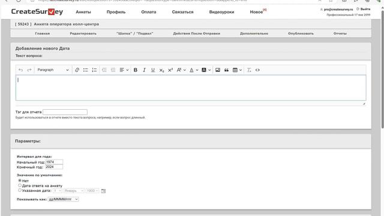Viewport: 384px width, 216px height.
Task: Insert a link with the chain icon
Action: click(x=77, y=70)
